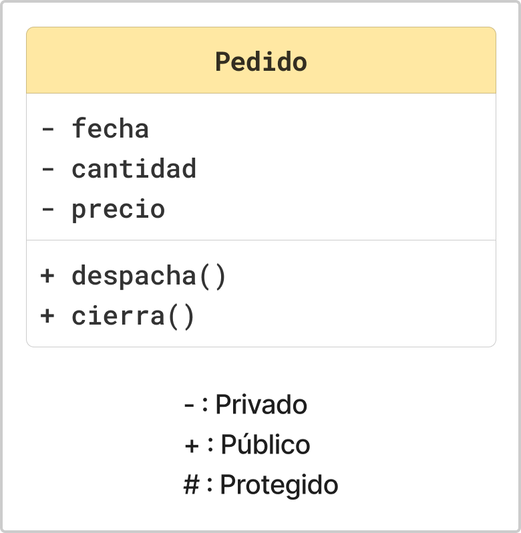Viewport: 521px width, 533px height.
Task: Select the minus symbol before cantidad
Action: point(47,169)
